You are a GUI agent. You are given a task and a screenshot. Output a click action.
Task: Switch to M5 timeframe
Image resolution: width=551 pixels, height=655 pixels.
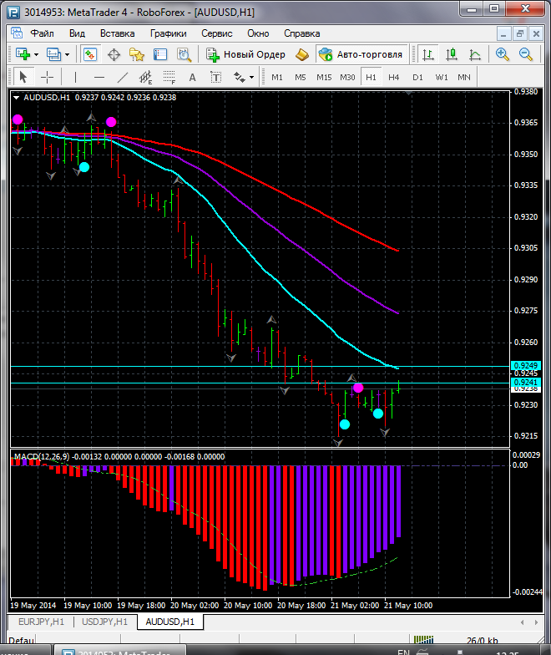click(x=301, y=77)
